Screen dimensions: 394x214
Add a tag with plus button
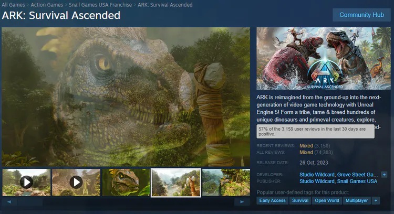[376, 200]
